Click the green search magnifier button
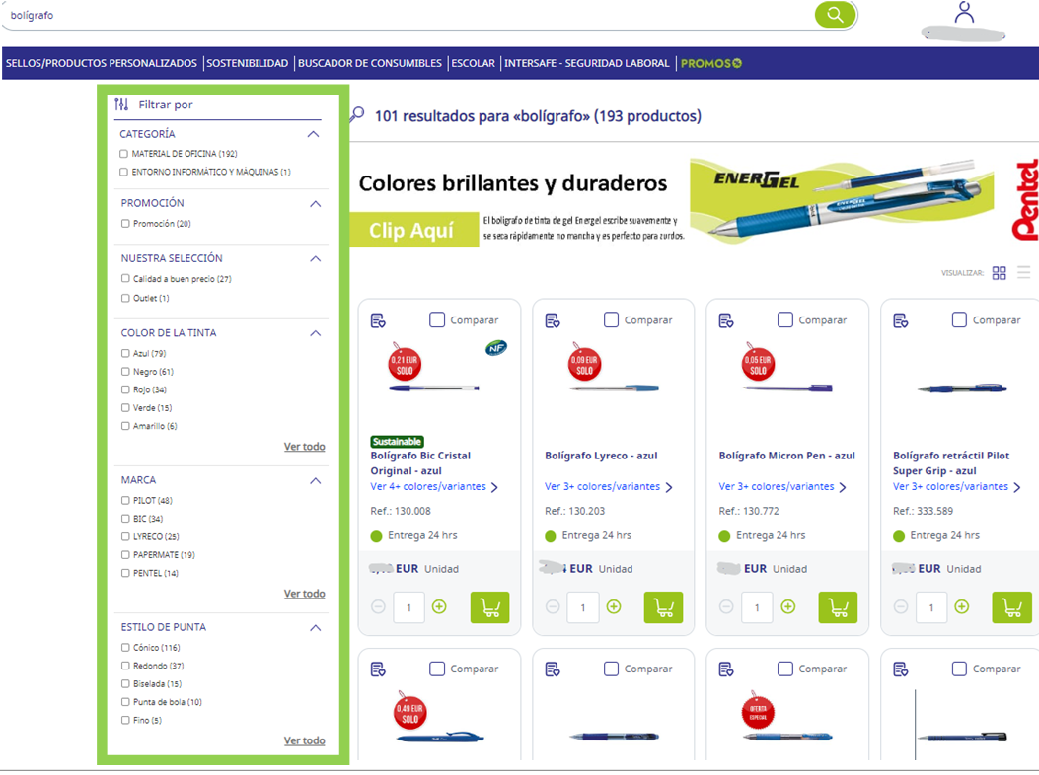 tap(835, 15)
